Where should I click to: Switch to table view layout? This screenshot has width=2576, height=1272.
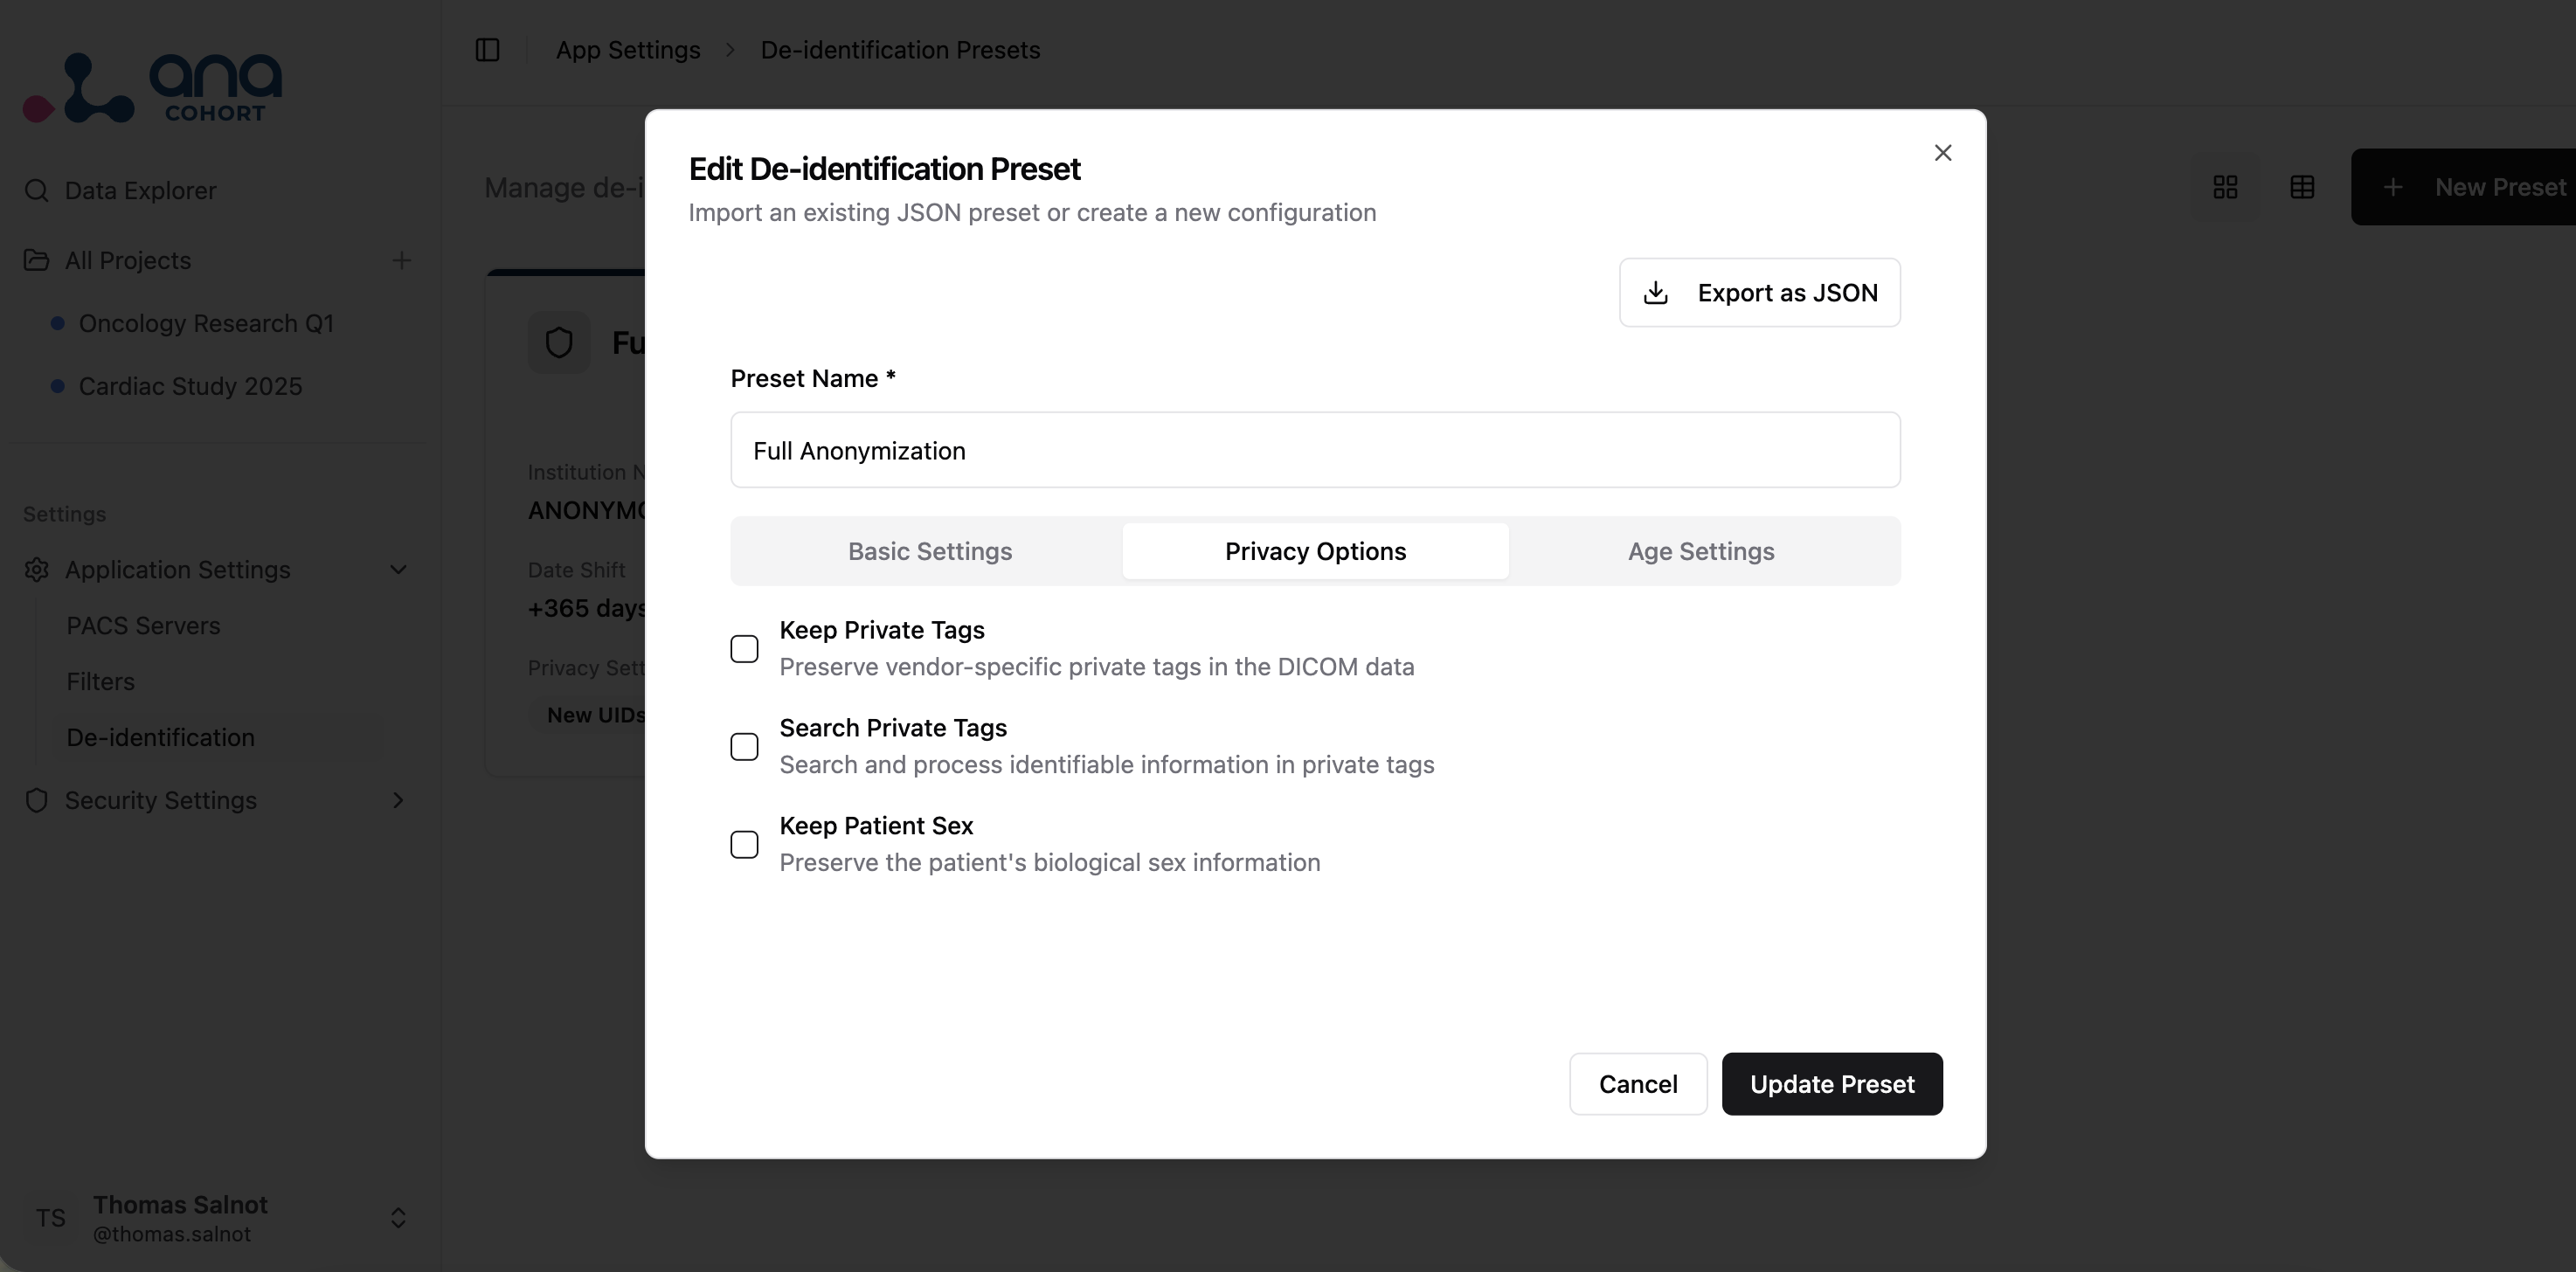[x=2302, y=186]
